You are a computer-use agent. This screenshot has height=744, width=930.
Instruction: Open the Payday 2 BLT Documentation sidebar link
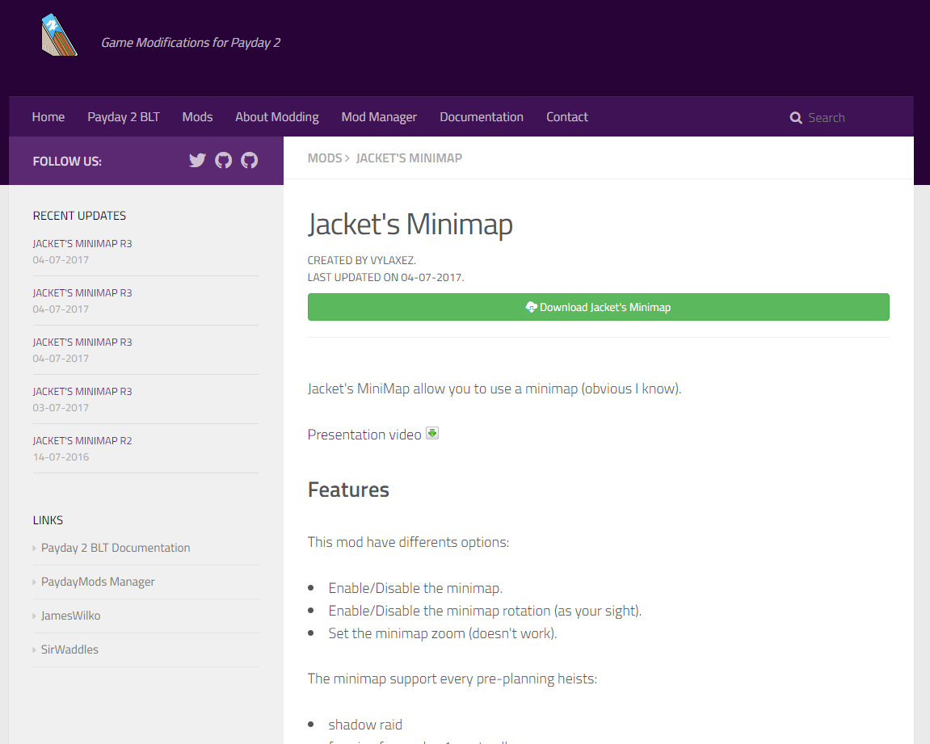tap(116, 548)
